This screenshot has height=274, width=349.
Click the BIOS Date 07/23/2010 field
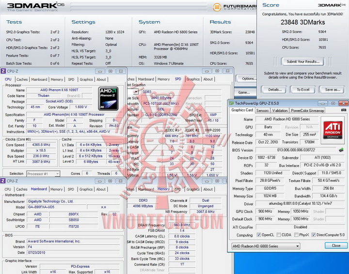[73, 252]
